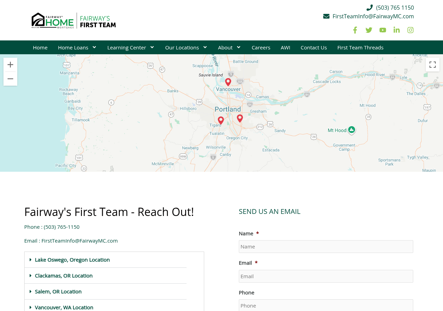Zoom in on the map

(10, 65)
